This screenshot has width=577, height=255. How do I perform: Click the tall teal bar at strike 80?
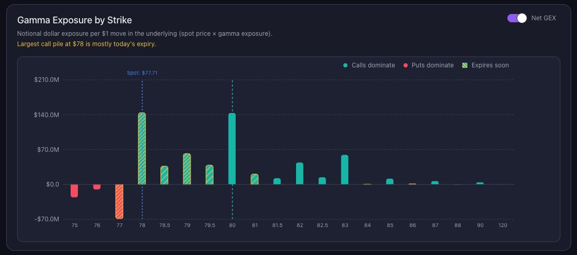point(232,149)
